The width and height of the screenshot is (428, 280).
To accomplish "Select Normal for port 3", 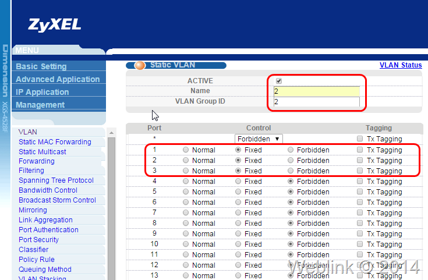I will (x=186, y=171).
